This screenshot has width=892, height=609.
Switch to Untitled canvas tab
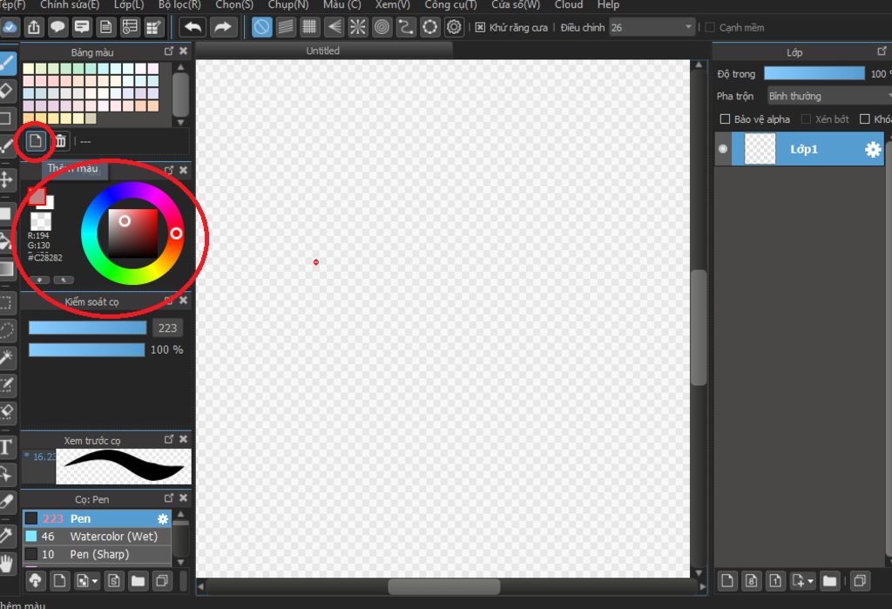click(323, 51)
